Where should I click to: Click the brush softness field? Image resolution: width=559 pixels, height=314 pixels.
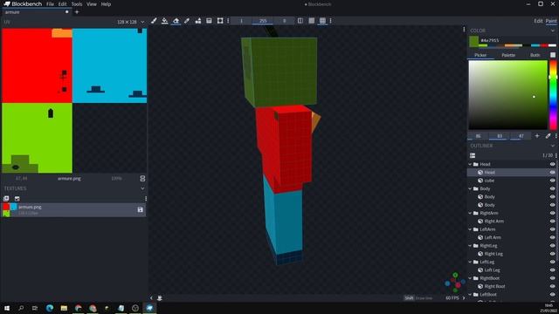284,21
